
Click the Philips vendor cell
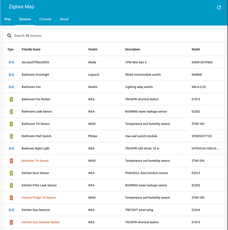coord(93,136)
